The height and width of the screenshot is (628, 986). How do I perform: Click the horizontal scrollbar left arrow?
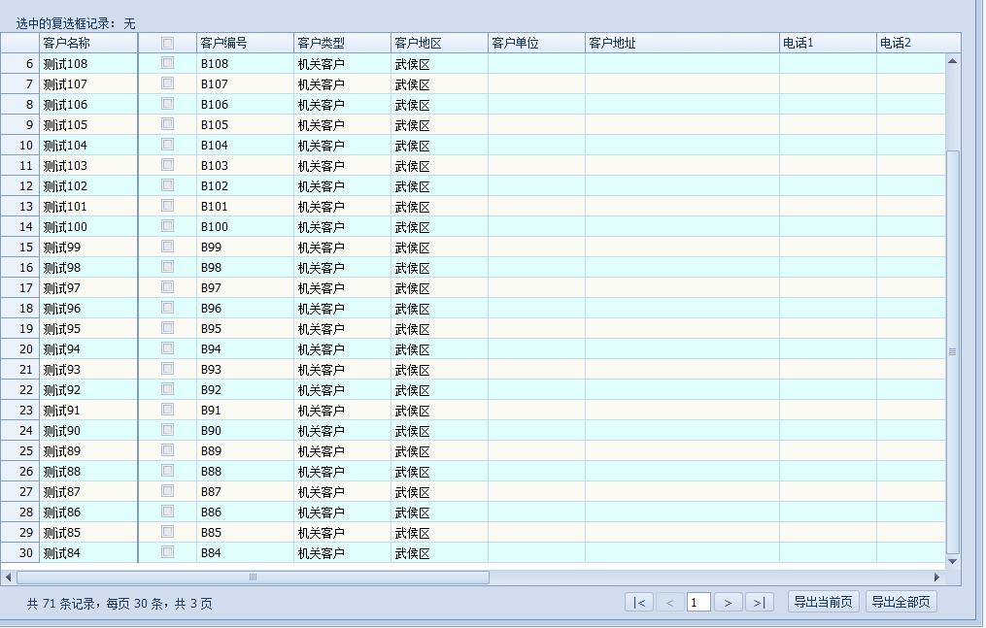pos(11,575)
